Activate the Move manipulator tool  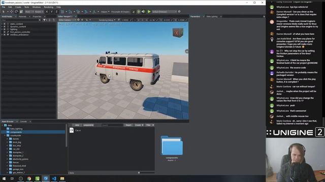[x=11, y=12]
